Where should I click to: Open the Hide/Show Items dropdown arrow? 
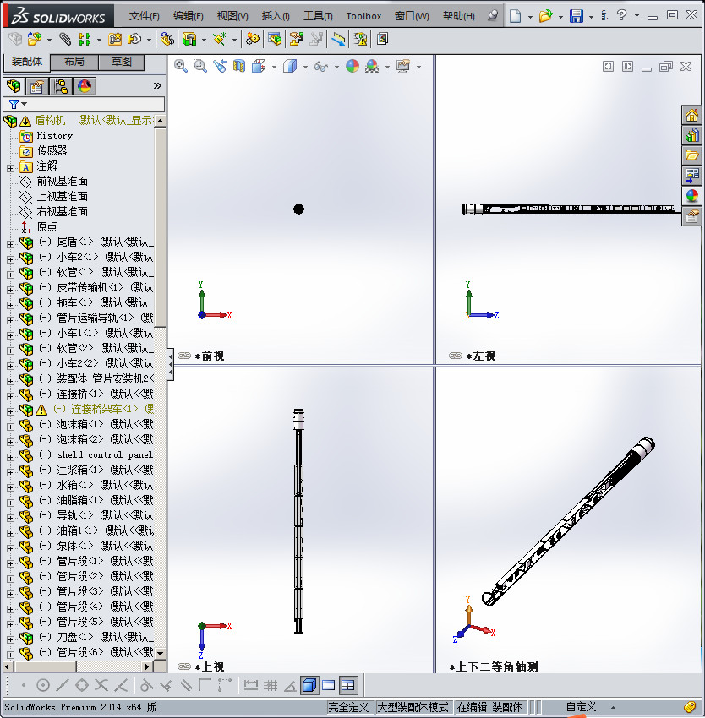pyautogui.click(x=337, y=68)
